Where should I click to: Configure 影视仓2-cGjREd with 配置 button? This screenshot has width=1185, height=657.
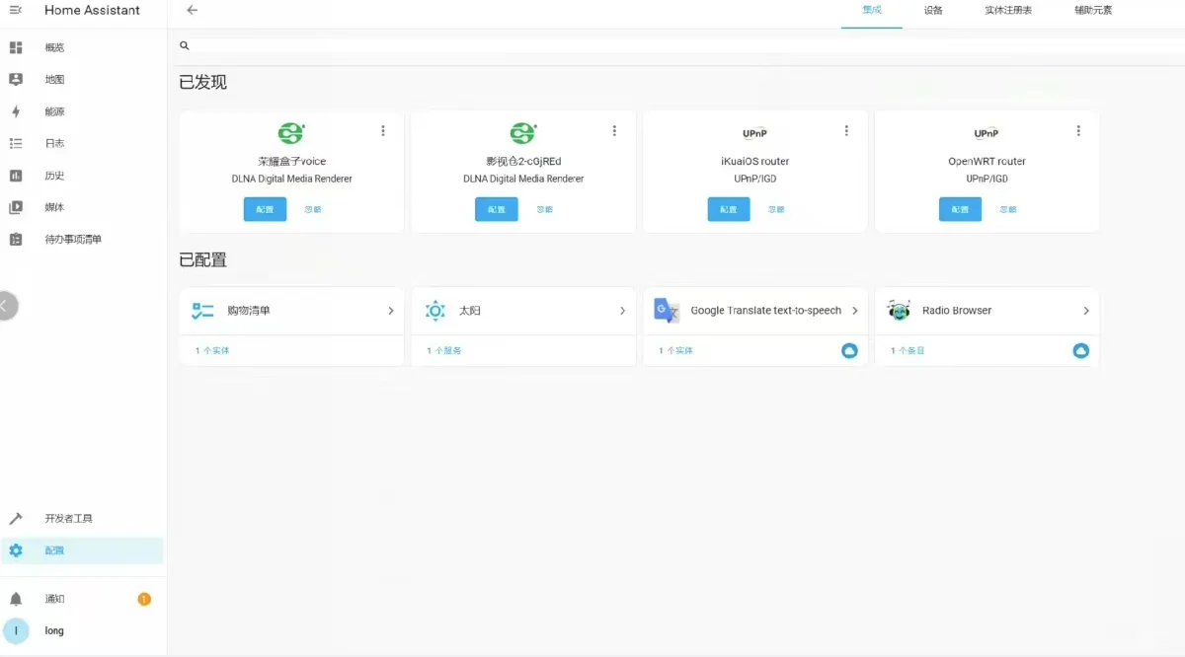click(x=497, y=209)
